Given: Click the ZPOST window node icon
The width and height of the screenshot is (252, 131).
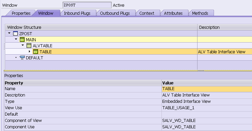Looking at the screenshot, I should coord(15,34).
